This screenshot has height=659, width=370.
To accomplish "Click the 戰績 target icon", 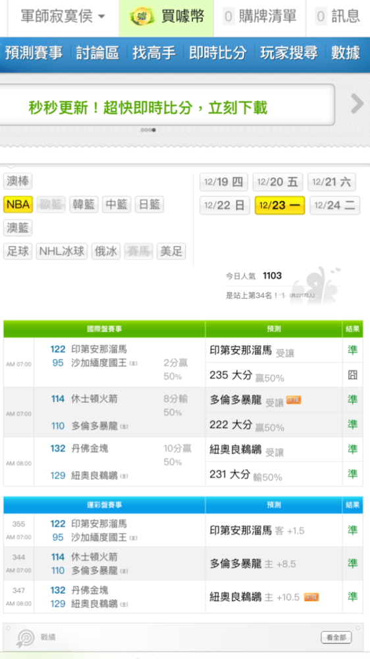I will click(x=25, y=639).
